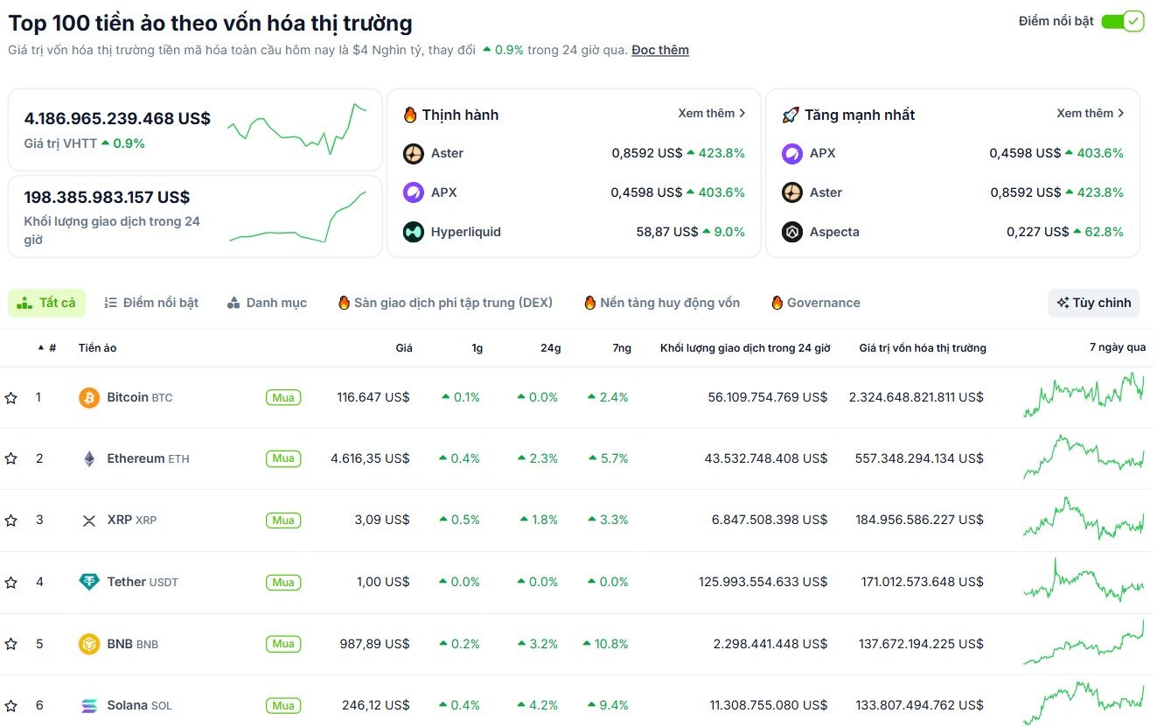The image size is (1164, 727).
Task: Click the Bitcoin BTC coin logo icon
Action: [x=88, y=396]
